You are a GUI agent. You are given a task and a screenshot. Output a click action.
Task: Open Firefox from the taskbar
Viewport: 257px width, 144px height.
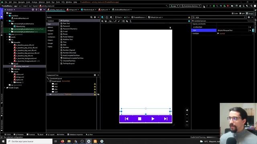[63, 141]
